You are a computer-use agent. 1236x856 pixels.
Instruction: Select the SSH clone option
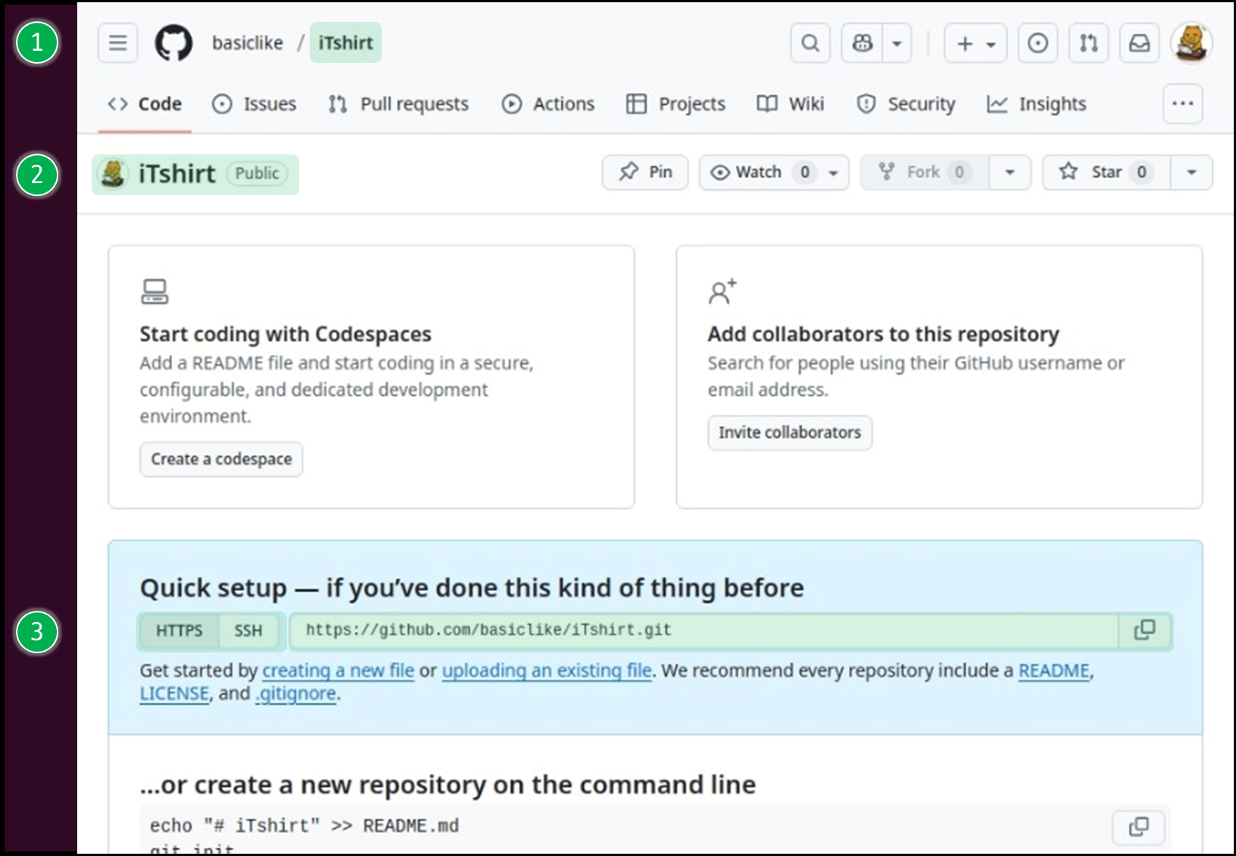[248, 631]
